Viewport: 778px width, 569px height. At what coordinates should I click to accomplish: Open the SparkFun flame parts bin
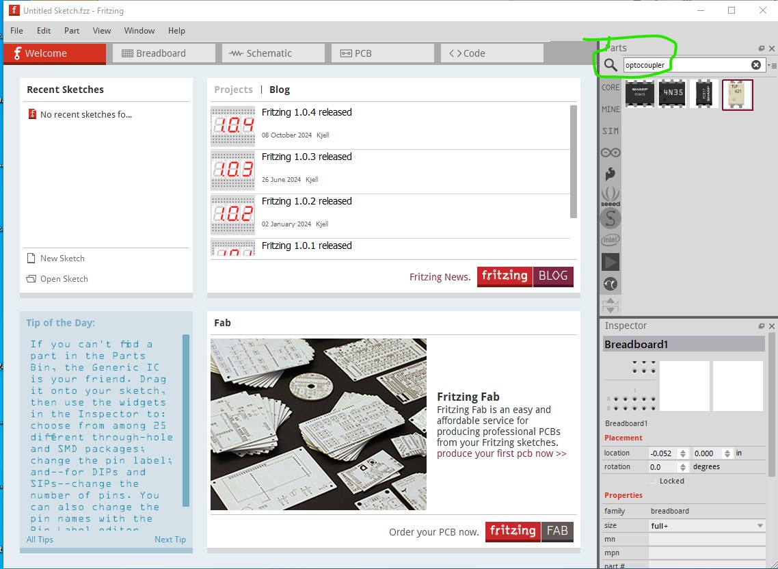point(611,174)
